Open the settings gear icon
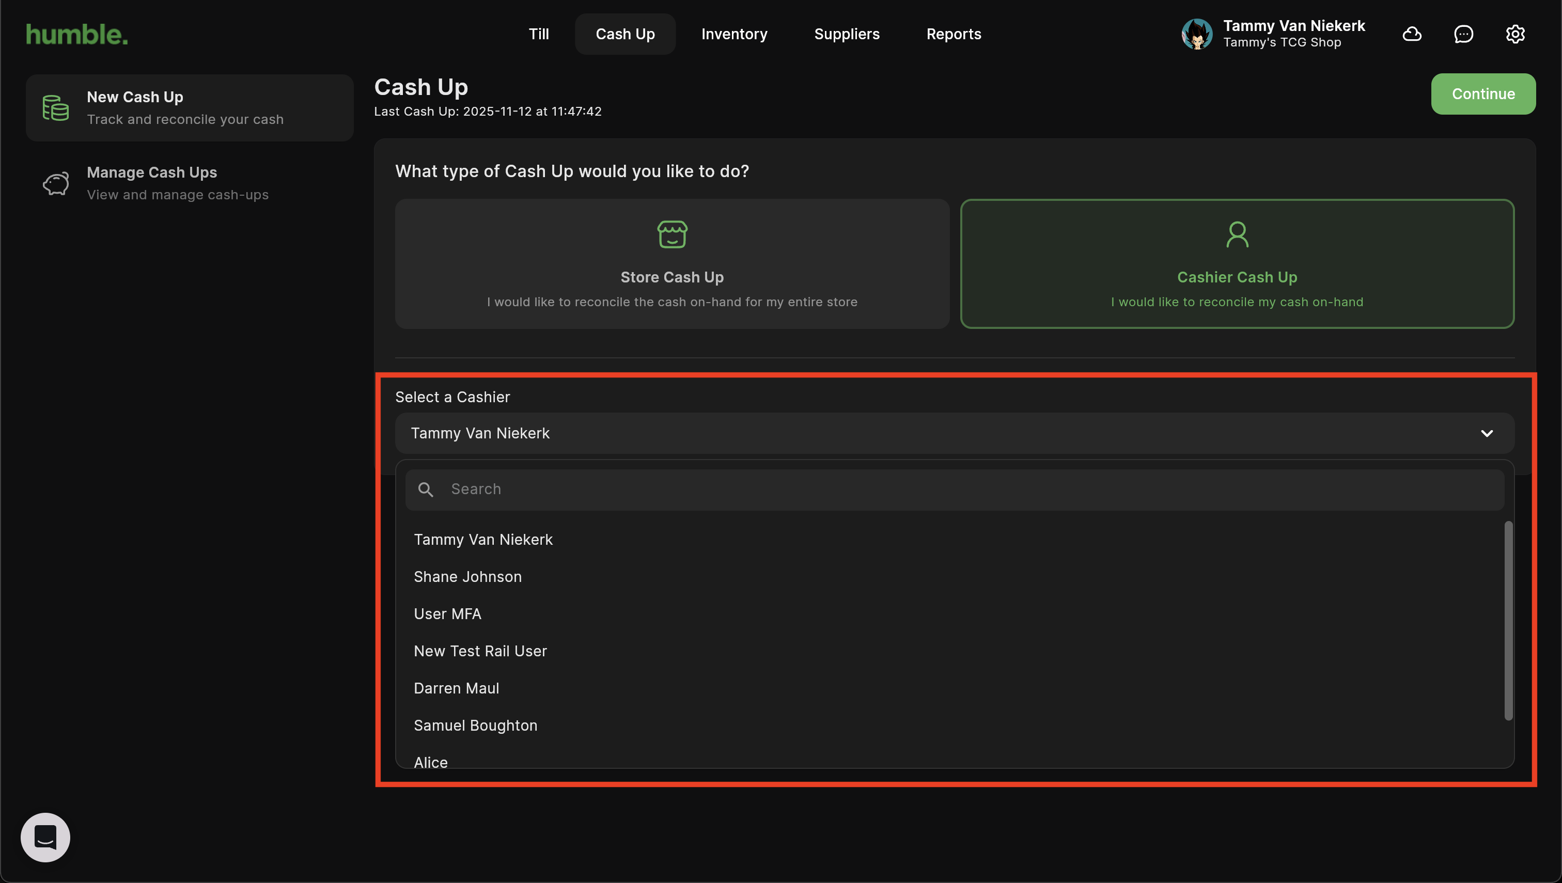Image resolution: width=1562 pixels, height=883 pixels. (1514, 34)
